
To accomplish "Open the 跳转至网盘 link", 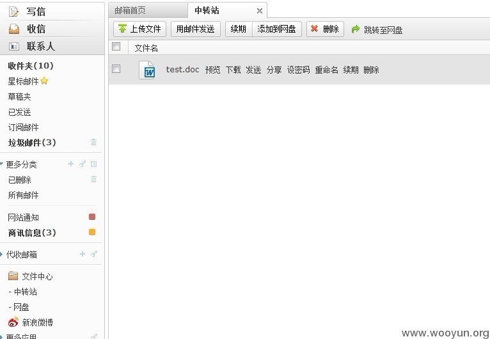I will (383, 30).
